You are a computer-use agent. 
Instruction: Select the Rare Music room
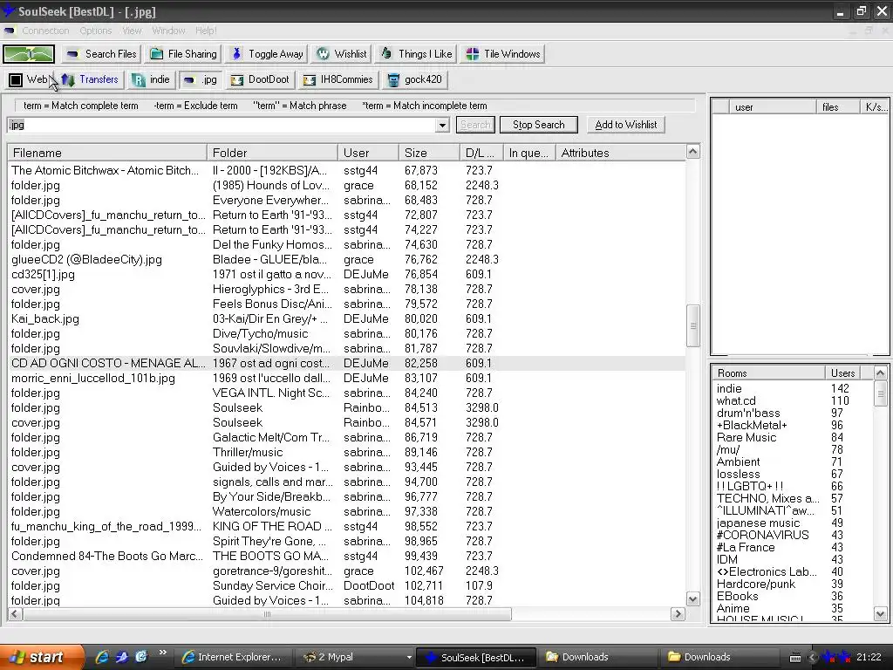(x=793, y=438)
